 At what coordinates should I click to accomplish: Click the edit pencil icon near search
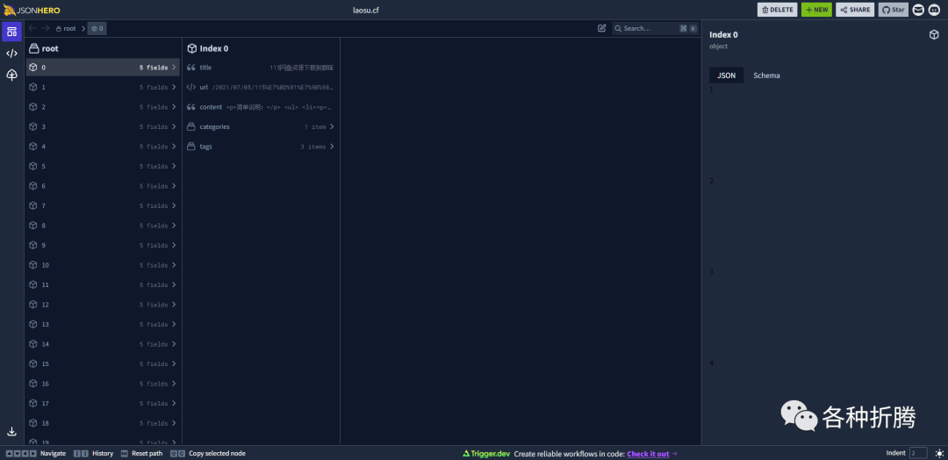point(601,28)
